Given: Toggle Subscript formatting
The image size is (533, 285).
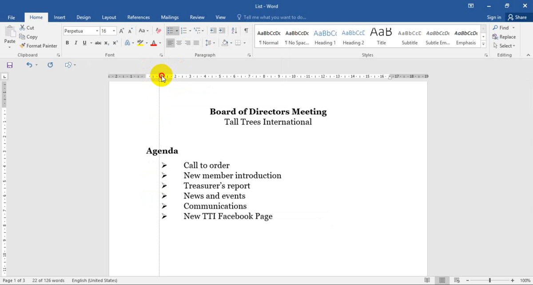Looking at the screenshot, I should [106, 43].
